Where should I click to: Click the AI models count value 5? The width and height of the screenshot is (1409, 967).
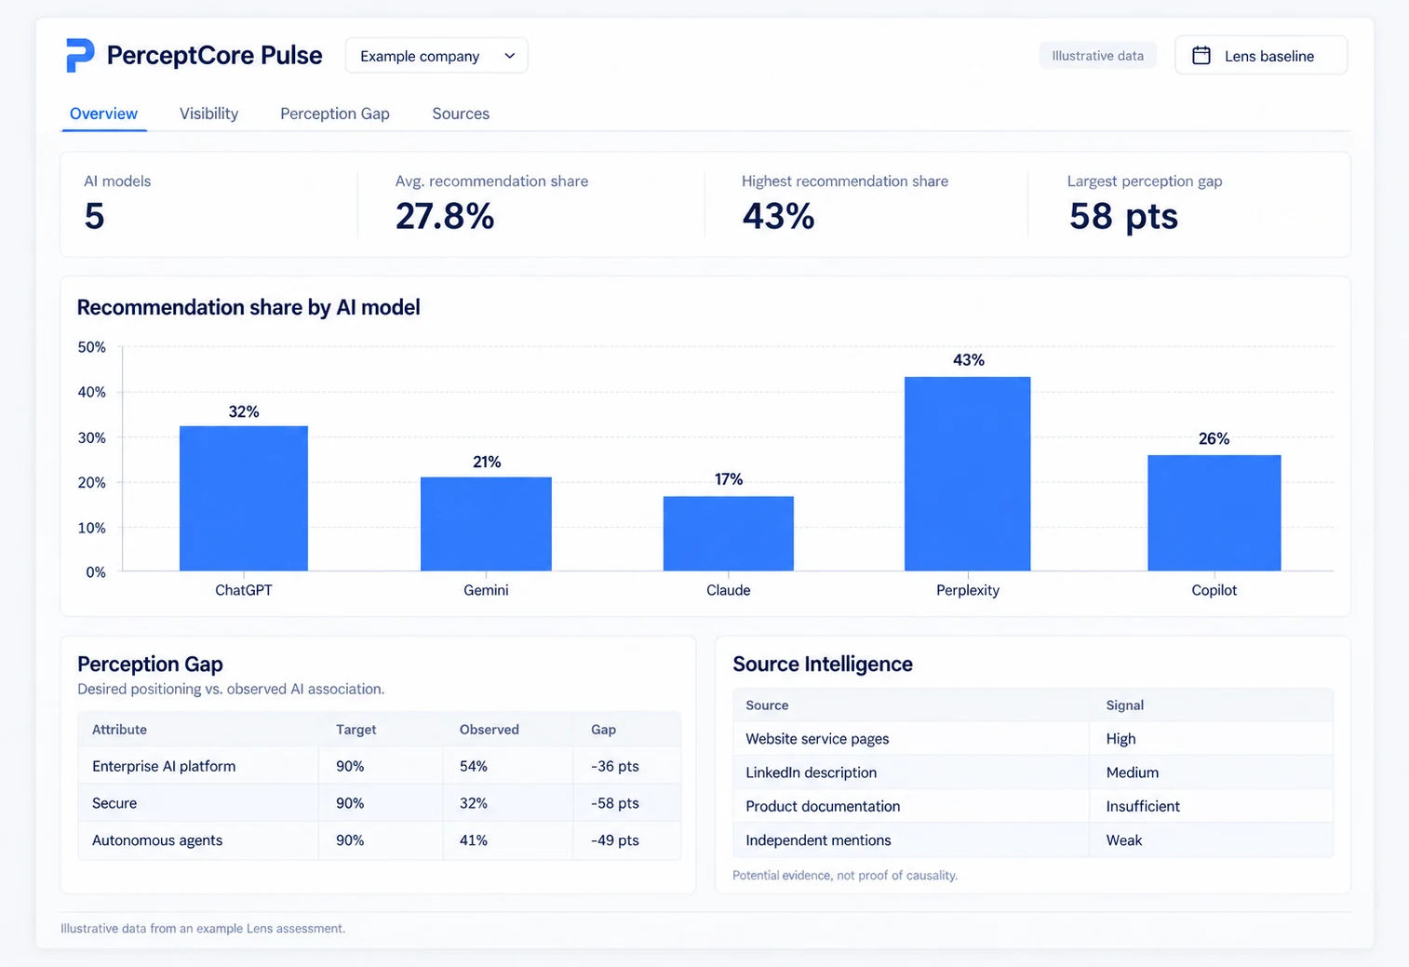pos(94,217)
